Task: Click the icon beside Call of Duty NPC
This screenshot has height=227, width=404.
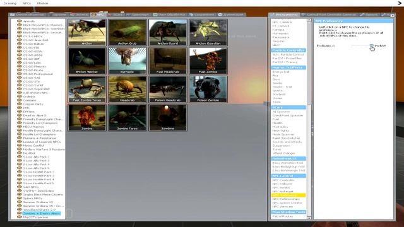Action: click(x=20, y=93)
